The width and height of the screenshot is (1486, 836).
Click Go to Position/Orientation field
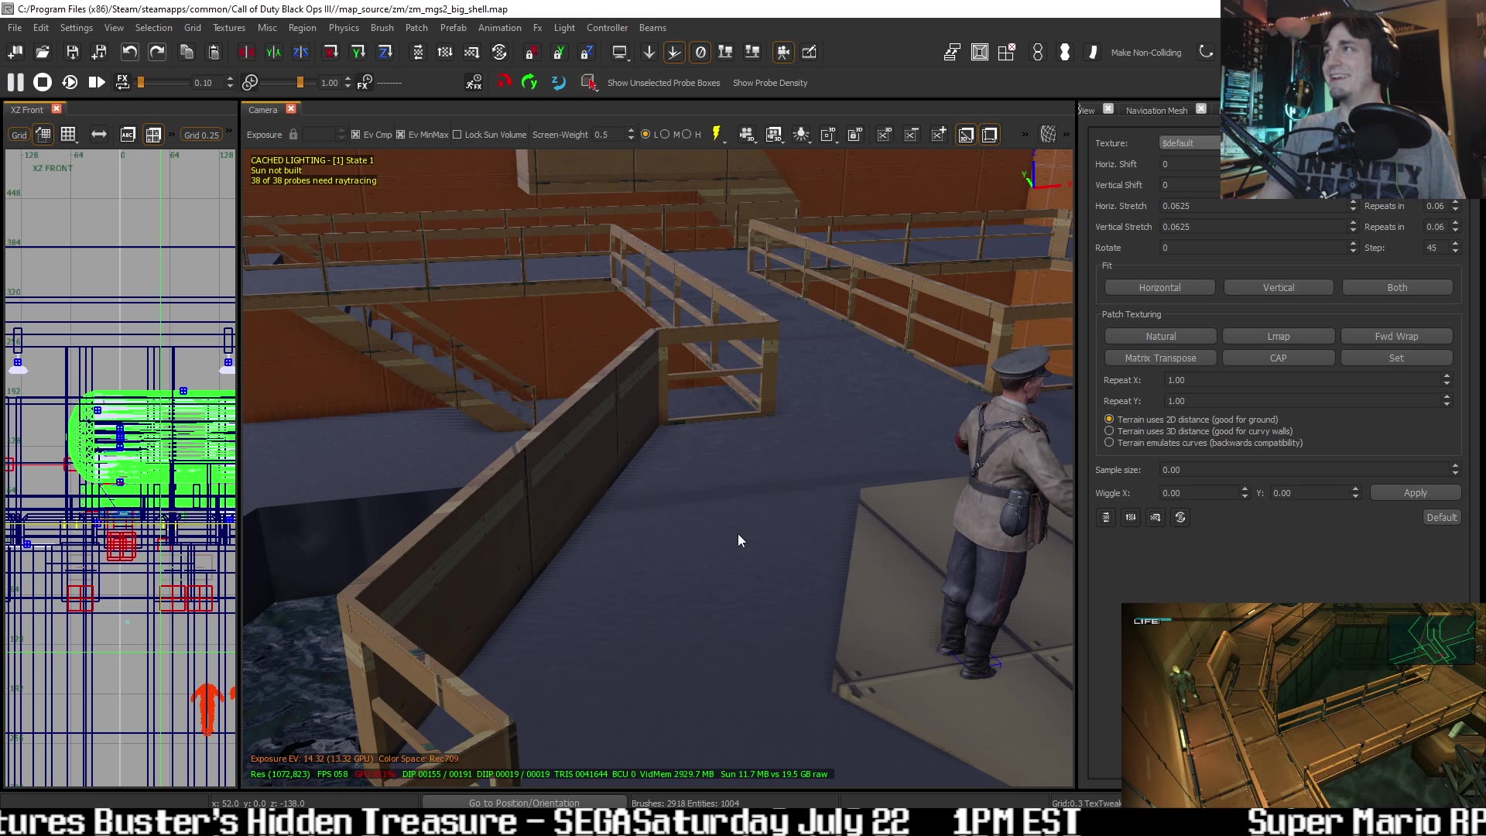point(525,803)
